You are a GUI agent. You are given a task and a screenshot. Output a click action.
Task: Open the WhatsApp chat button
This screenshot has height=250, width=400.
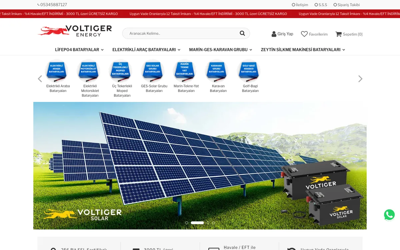[x=389, y=215]
